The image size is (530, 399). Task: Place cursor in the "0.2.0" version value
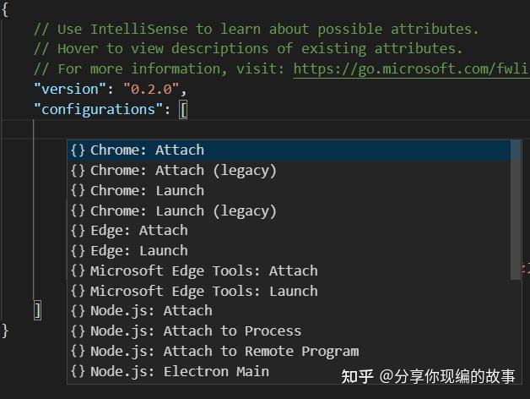pos(154,89)
